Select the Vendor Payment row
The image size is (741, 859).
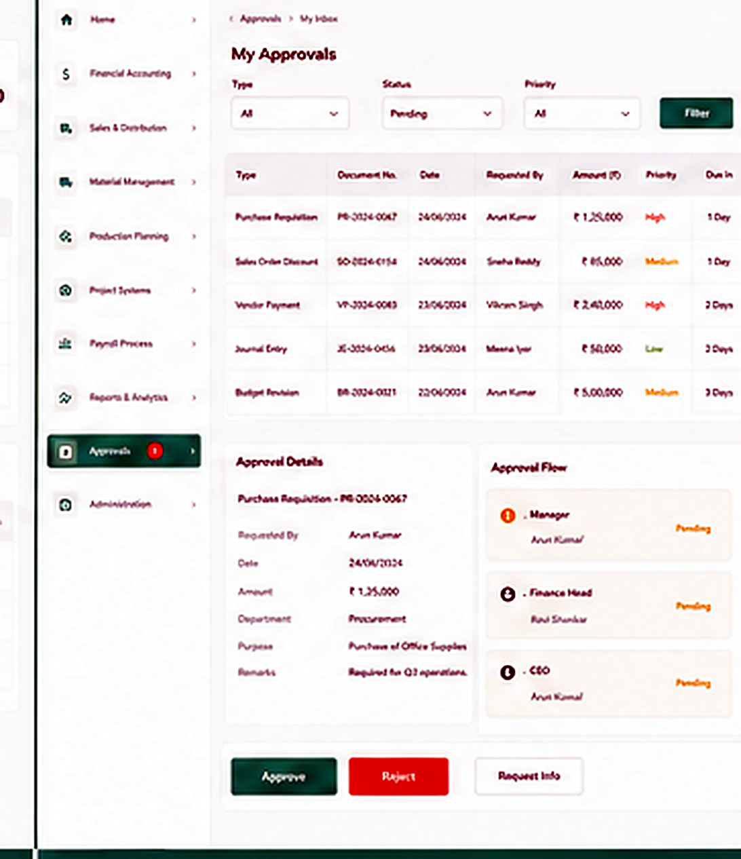click(483, 305)
